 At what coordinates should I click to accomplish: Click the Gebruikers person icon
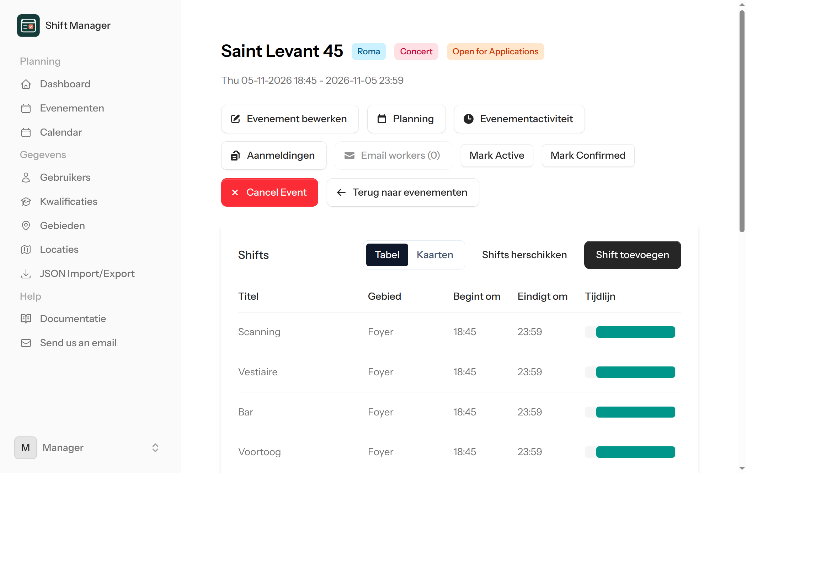coord(26,178)
